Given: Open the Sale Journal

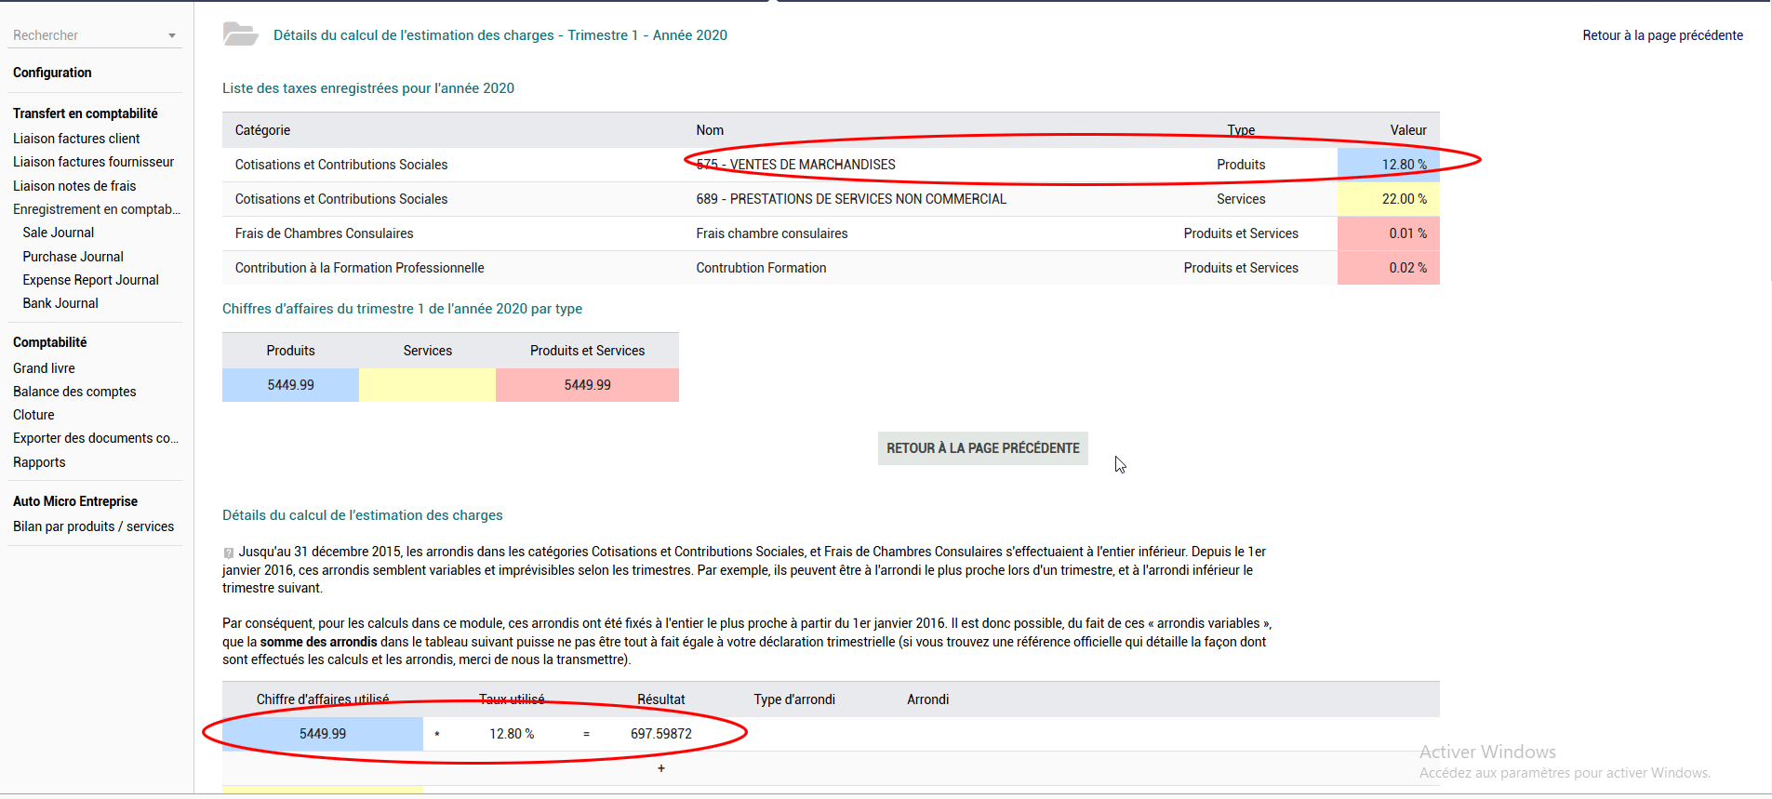Looking at the screenshot, I should point(59,233).
